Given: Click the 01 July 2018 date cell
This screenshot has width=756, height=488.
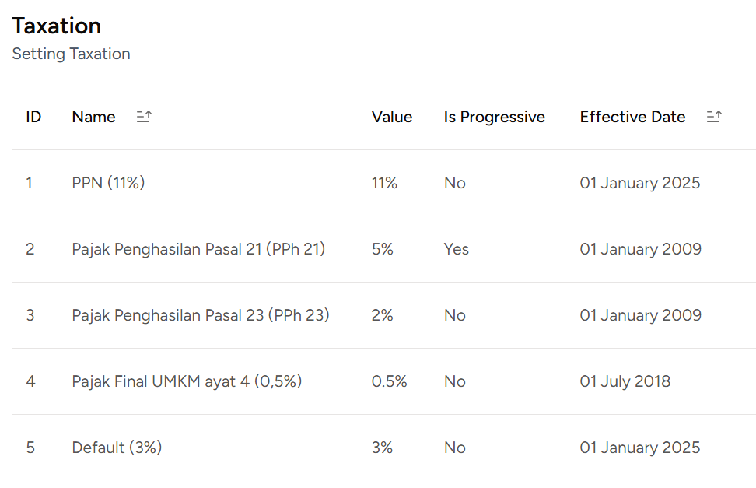Looking at the screenshot, I should click(x=625, y=381).
